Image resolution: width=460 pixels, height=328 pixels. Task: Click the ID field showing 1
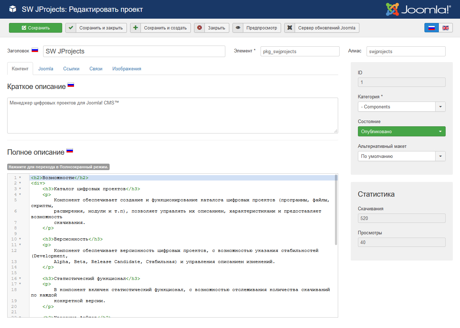402,82
